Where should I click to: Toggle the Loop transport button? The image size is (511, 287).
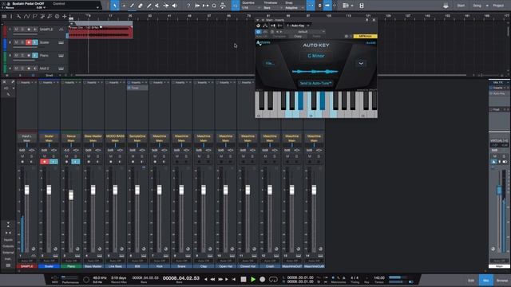point(273,279)
